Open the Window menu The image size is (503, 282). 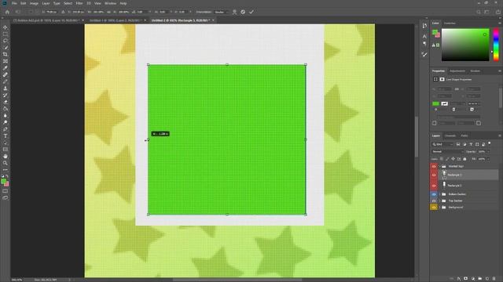tap(110, 3)
